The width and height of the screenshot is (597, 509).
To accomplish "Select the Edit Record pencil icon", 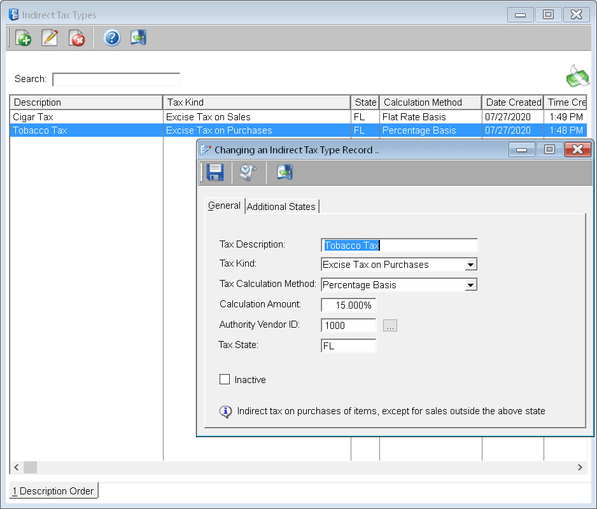I will pyautogui.click(x=50, y=38).
